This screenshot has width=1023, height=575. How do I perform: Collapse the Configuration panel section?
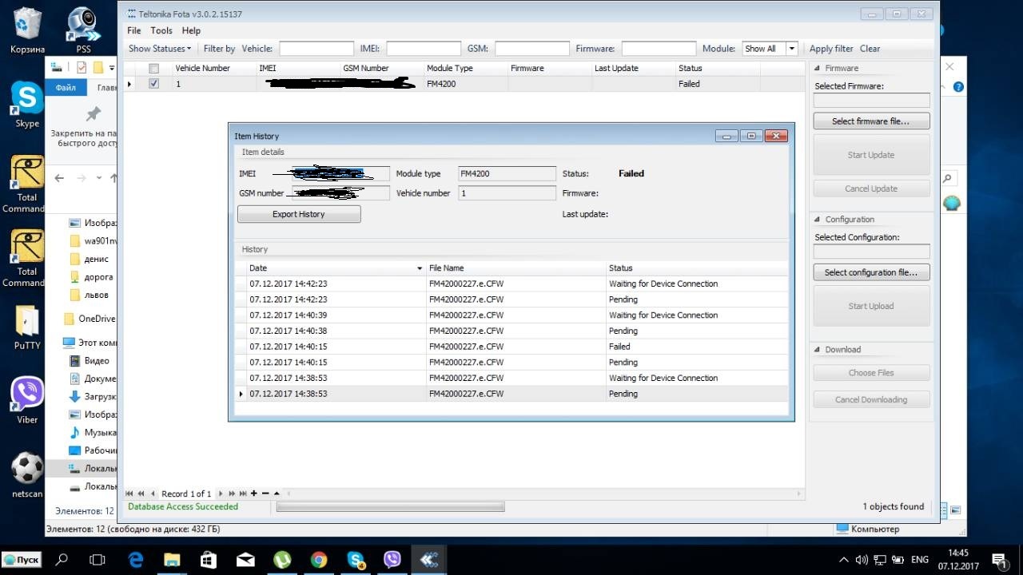[x=818, y=220]
